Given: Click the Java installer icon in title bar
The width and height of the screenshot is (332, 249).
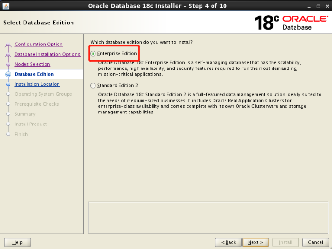Looking at the screenshot, I should pyautogui.click(x=6, y=6).
